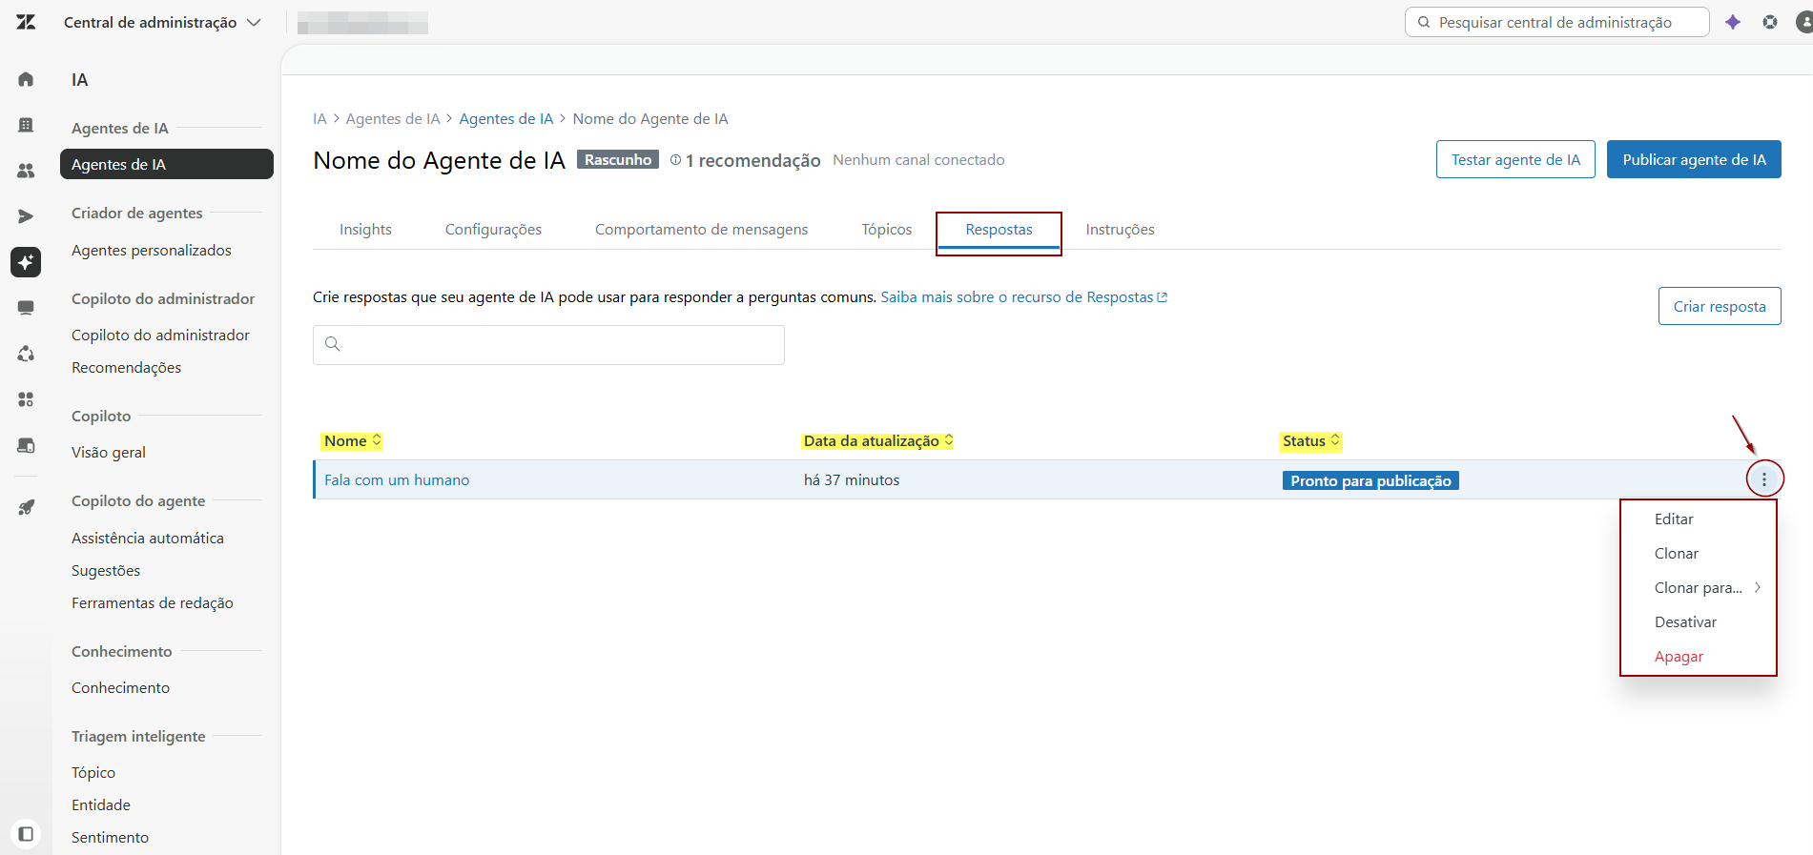1813x855 pixels.
Task: Open the Account building icon in rail
Action: tap(26, 125)
